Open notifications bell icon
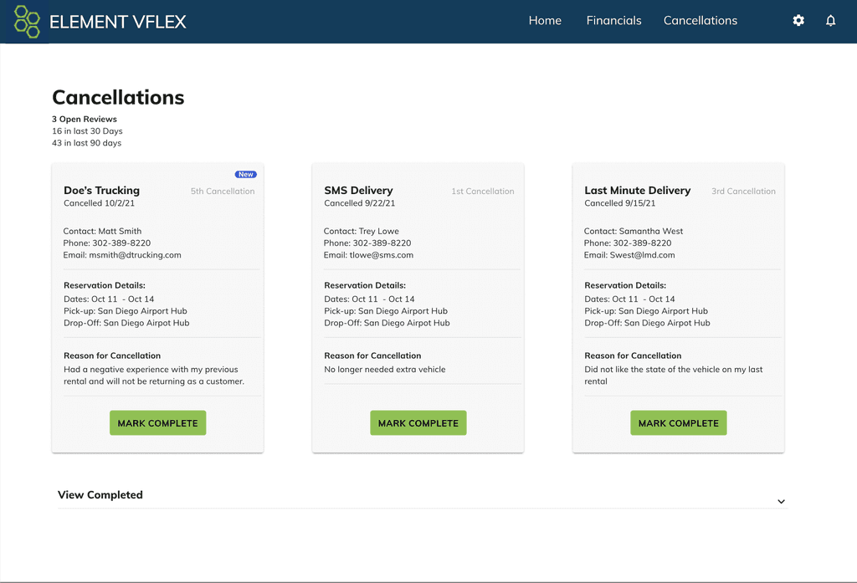The height and width of the screenshot is (583, 857). [x=831, y=21]
